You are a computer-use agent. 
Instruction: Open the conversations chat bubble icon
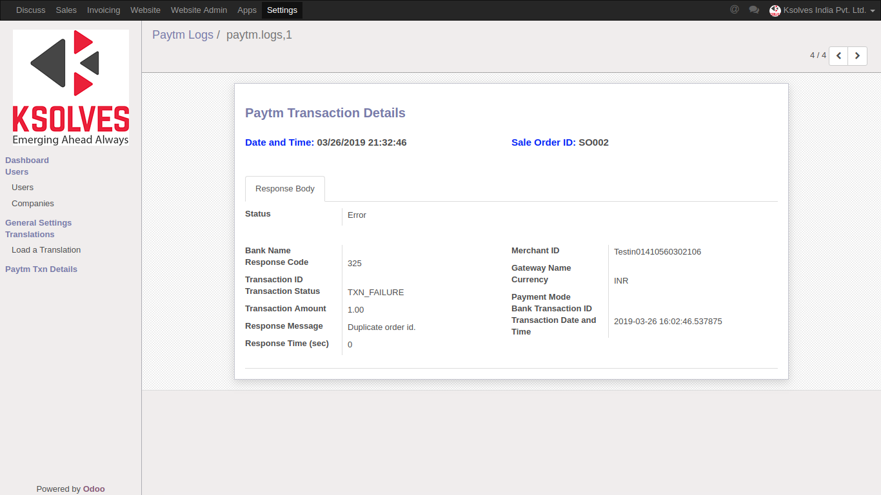(x=754, y=10)
